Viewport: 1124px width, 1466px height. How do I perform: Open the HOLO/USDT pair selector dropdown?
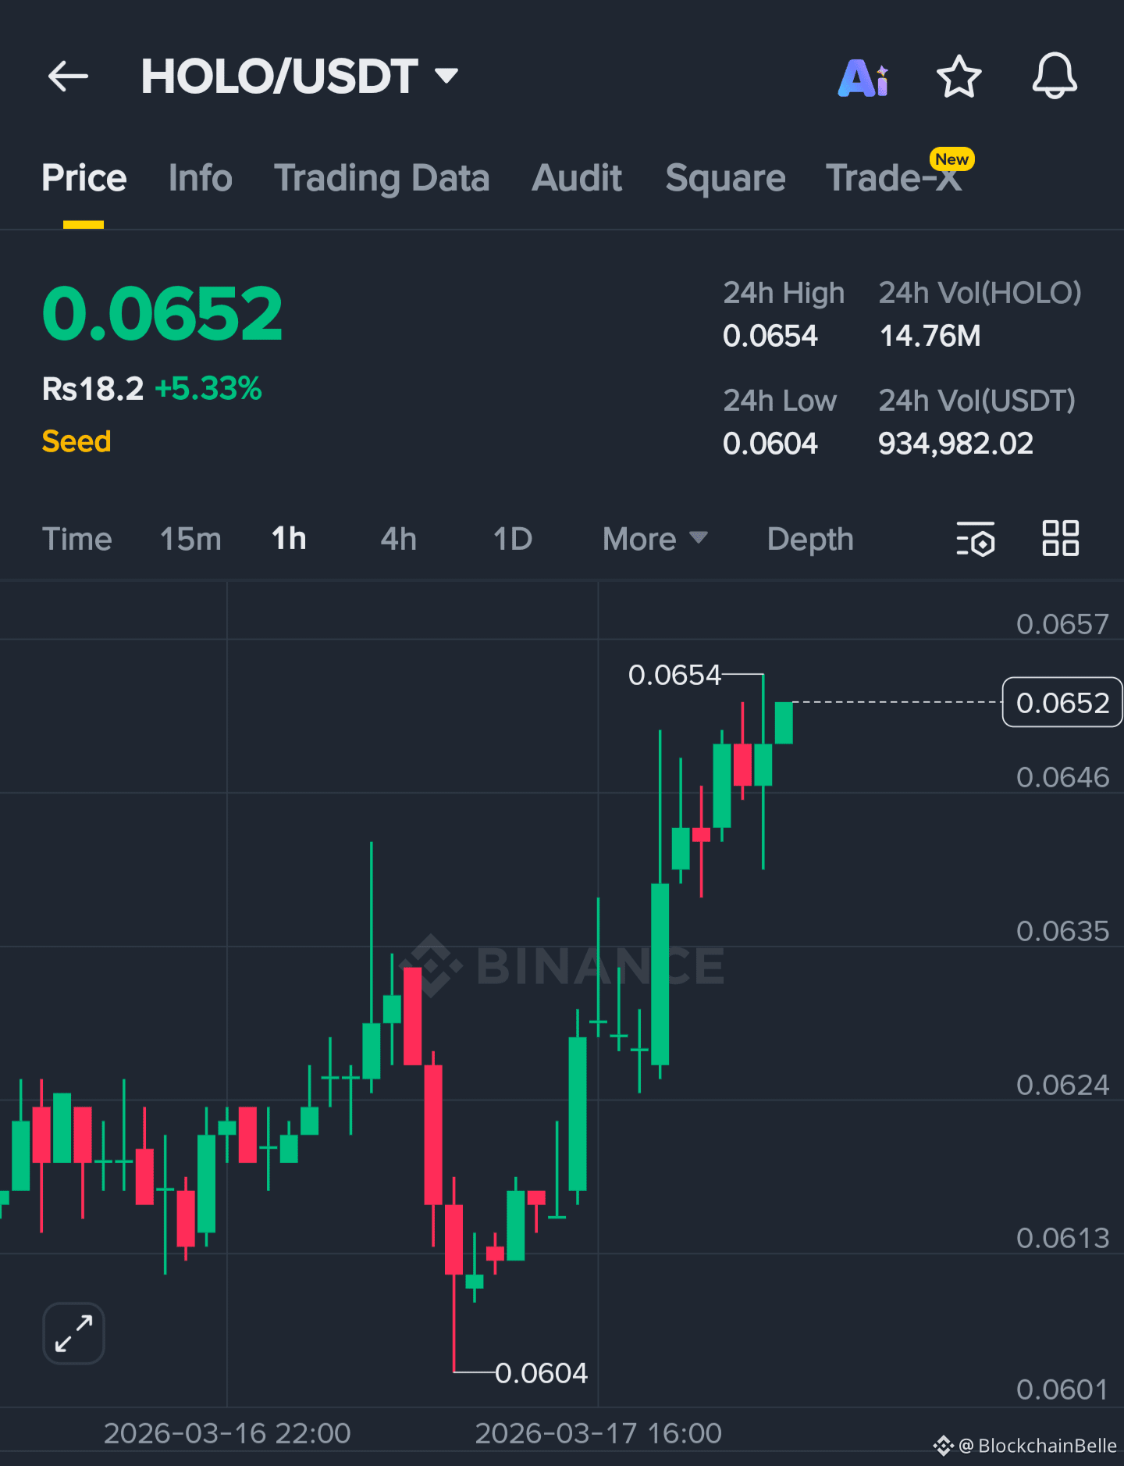[x=300, y=77]
